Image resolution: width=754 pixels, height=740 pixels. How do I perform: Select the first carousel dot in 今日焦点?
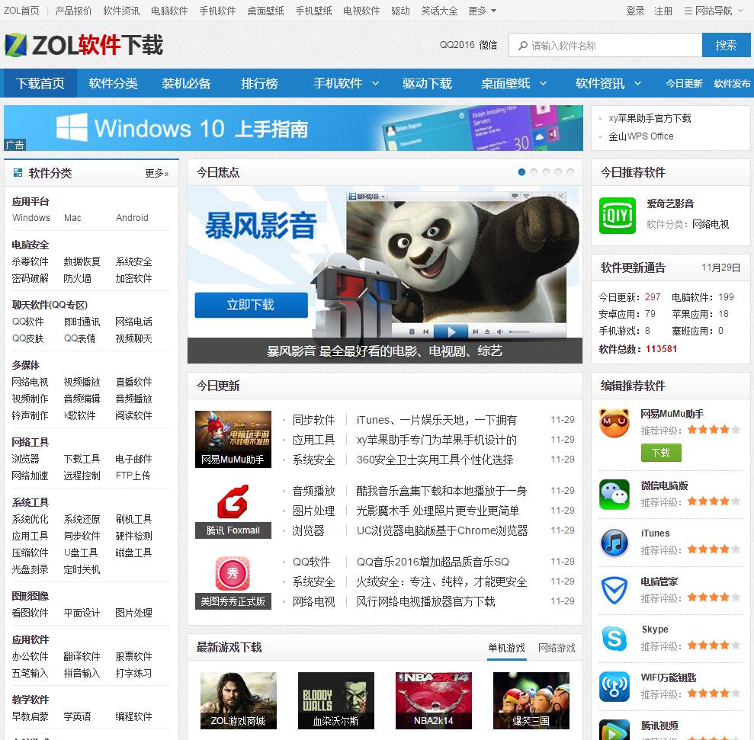[521, 172]
